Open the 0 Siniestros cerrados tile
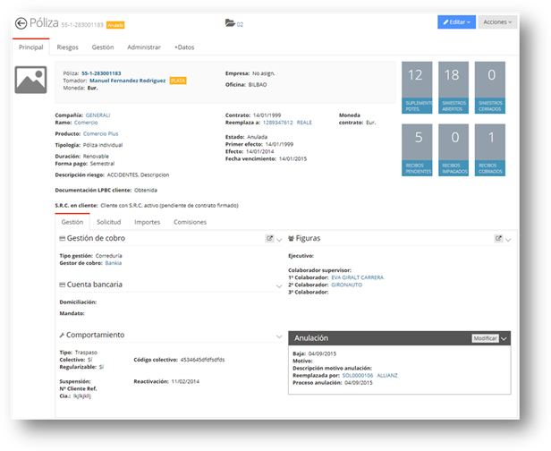551x451 pixels. point(490,88)
